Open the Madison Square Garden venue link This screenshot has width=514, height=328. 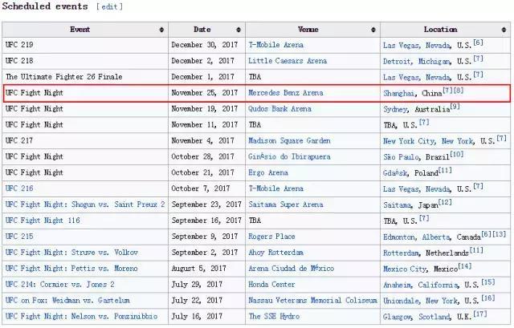pos(289,141)
